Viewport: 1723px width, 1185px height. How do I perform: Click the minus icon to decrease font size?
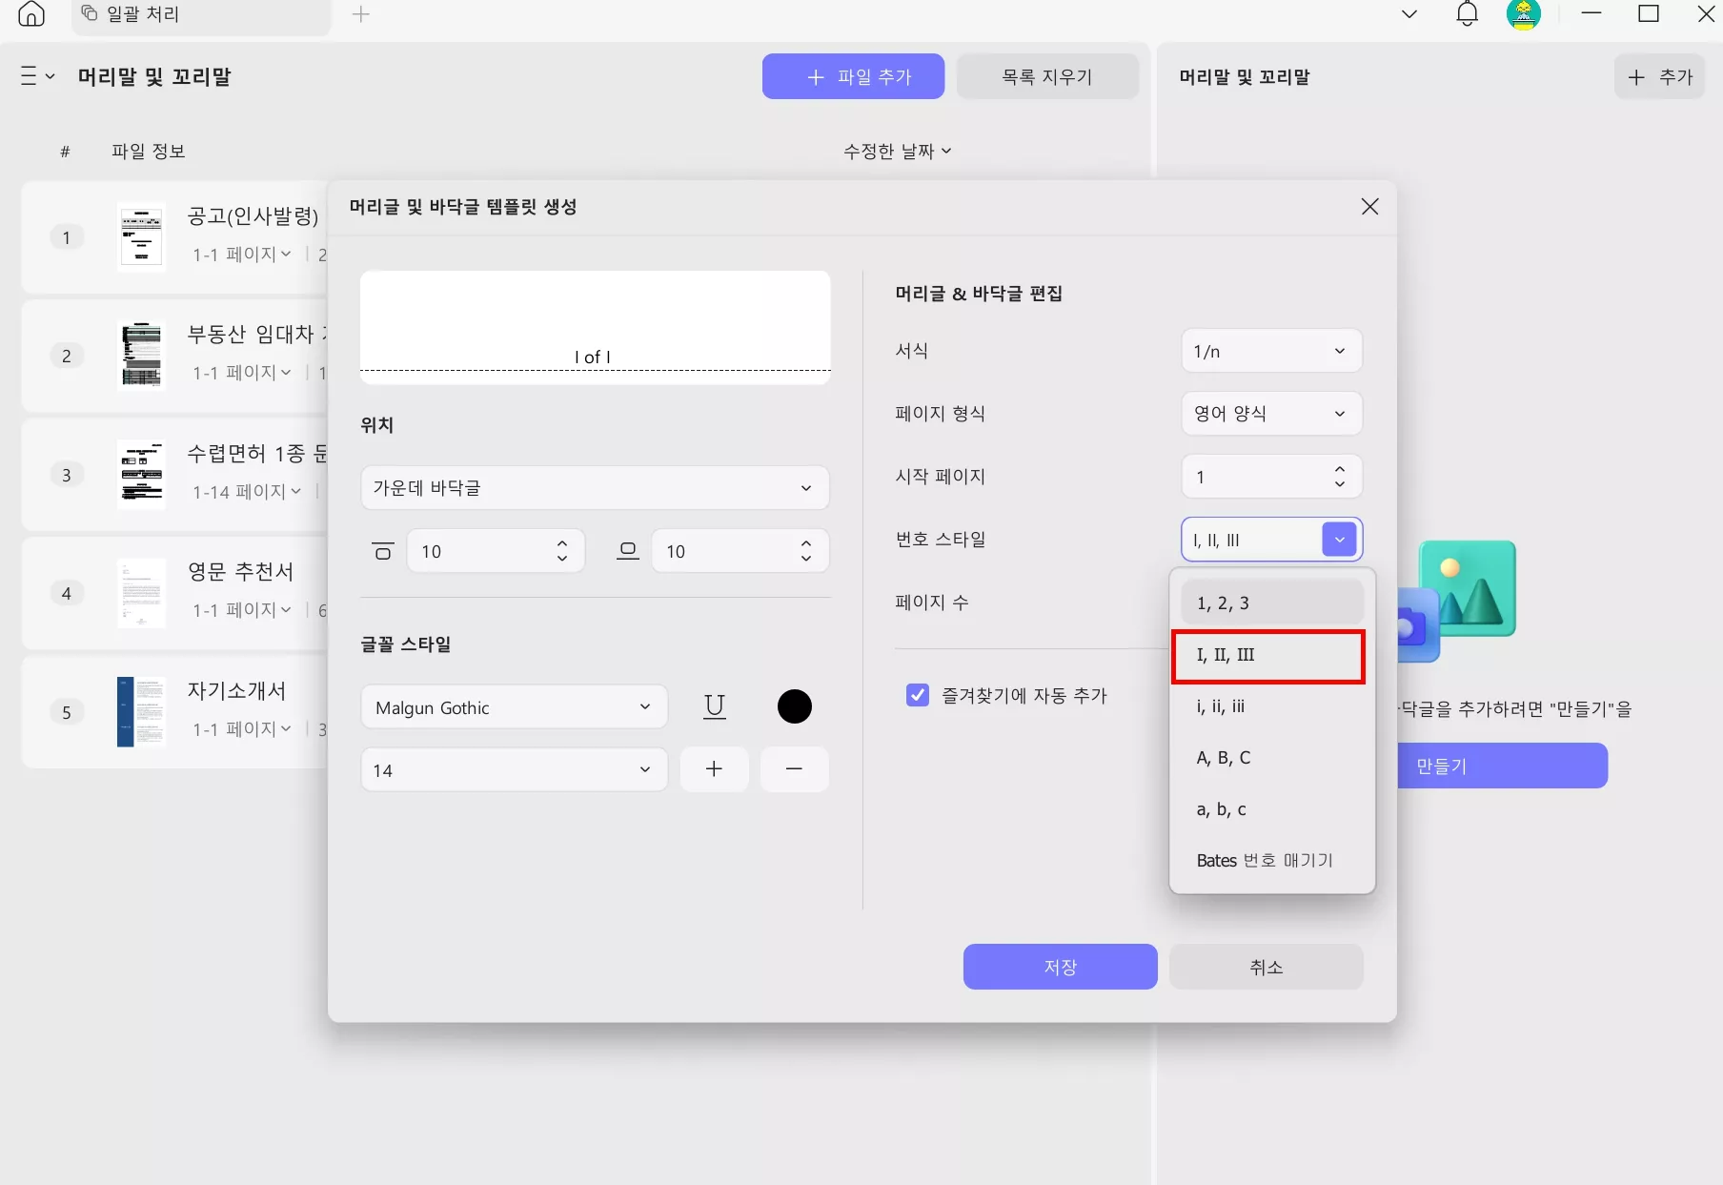coord(794,769)
